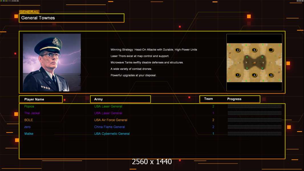This screenshot has width=304, height=171.
Task: Click start position 3 on the map
Action: pyautogui.click(x=271, y=75)
